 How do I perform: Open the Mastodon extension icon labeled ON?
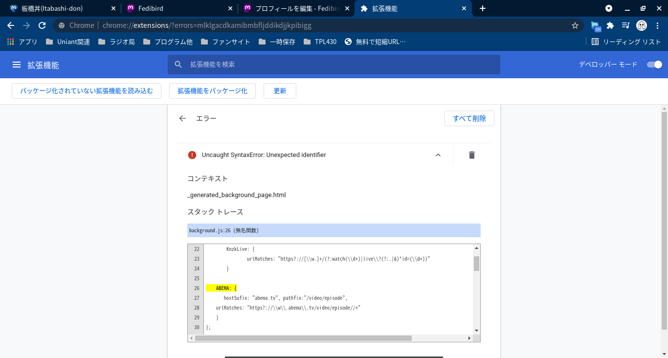point(595,26)
